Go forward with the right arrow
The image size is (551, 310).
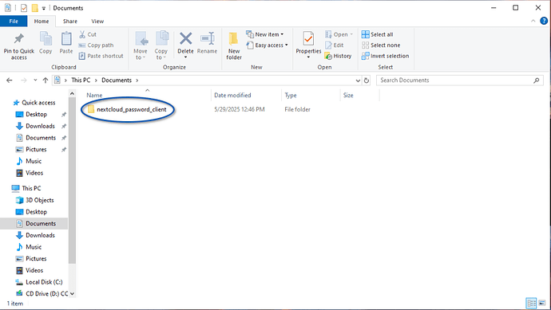(23, 80)
